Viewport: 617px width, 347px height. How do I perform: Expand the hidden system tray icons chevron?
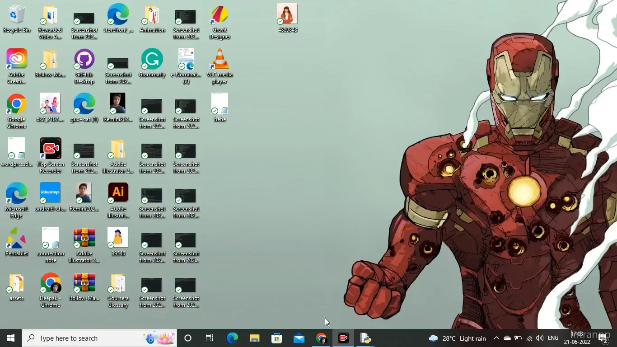[x=496, y=338]
